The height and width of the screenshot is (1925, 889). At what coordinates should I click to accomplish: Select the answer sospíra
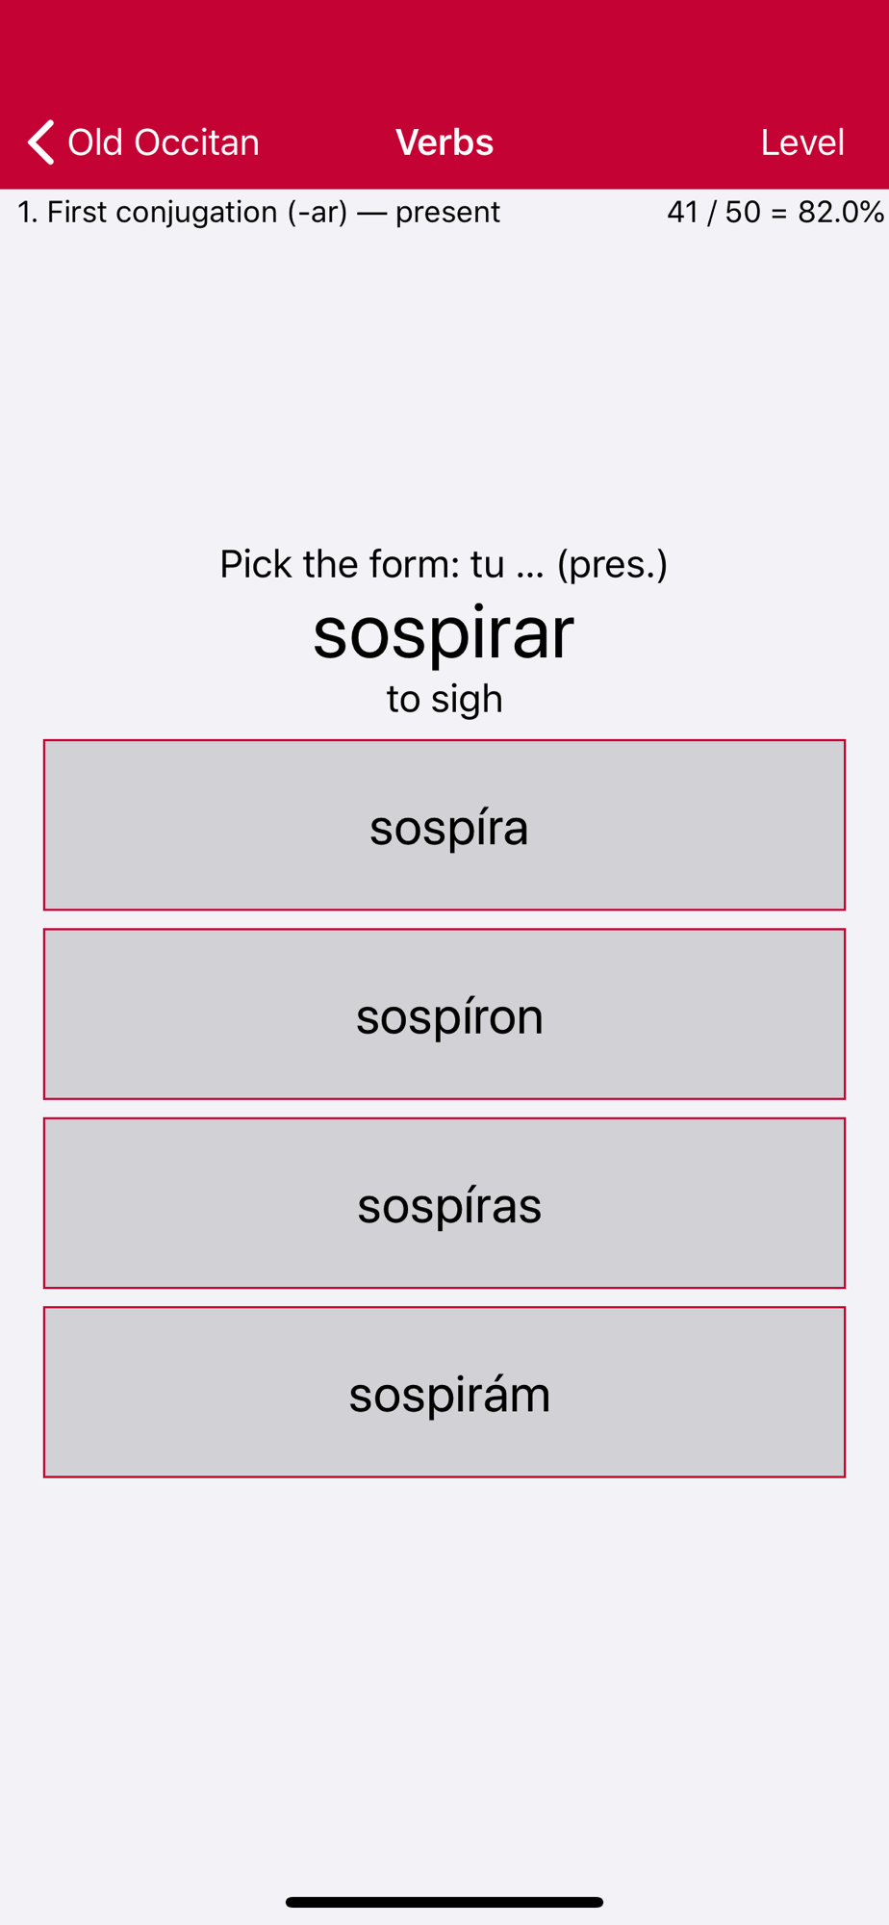tap(444, 825)
